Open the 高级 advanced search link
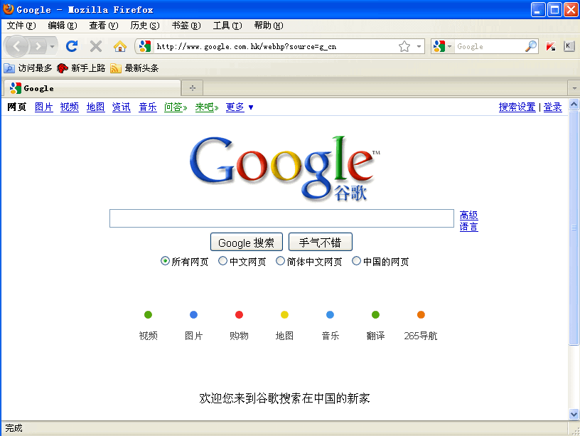Screen dimensions: 580x436 tap(468, 215)
